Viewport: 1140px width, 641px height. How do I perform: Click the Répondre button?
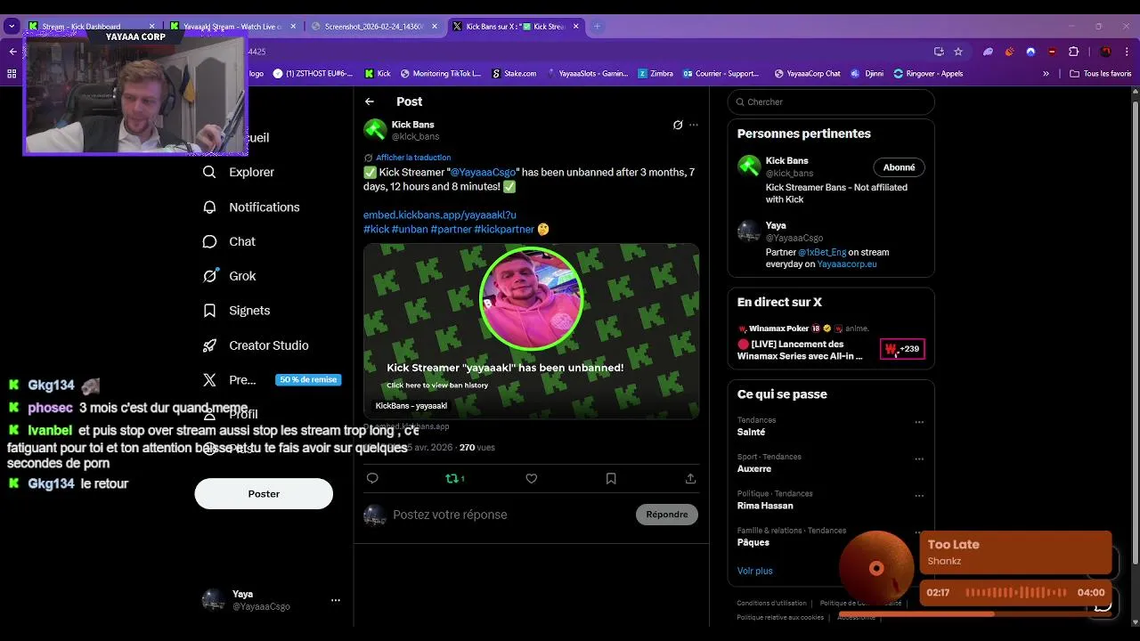pos(667,515)
